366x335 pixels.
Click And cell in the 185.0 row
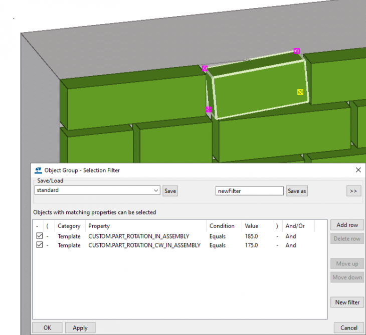coord(291,236)
